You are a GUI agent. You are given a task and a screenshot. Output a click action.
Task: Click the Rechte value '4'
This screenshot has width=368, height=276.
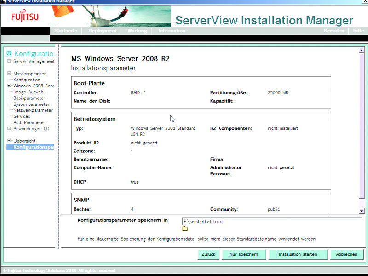(132, 209)
